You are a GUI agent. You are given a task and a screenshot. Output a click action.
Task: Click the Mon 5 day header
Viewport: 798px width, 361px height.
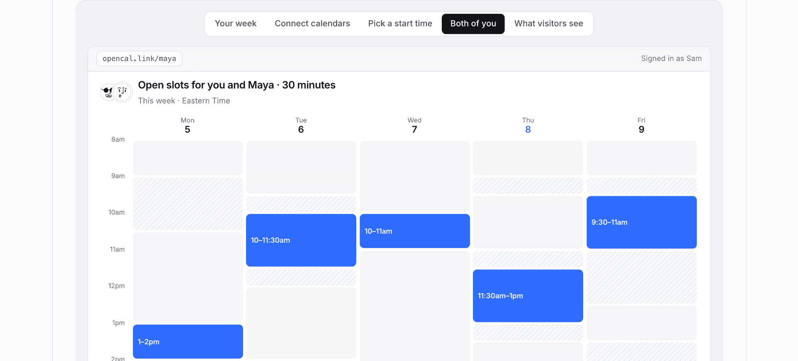[187, 125]
